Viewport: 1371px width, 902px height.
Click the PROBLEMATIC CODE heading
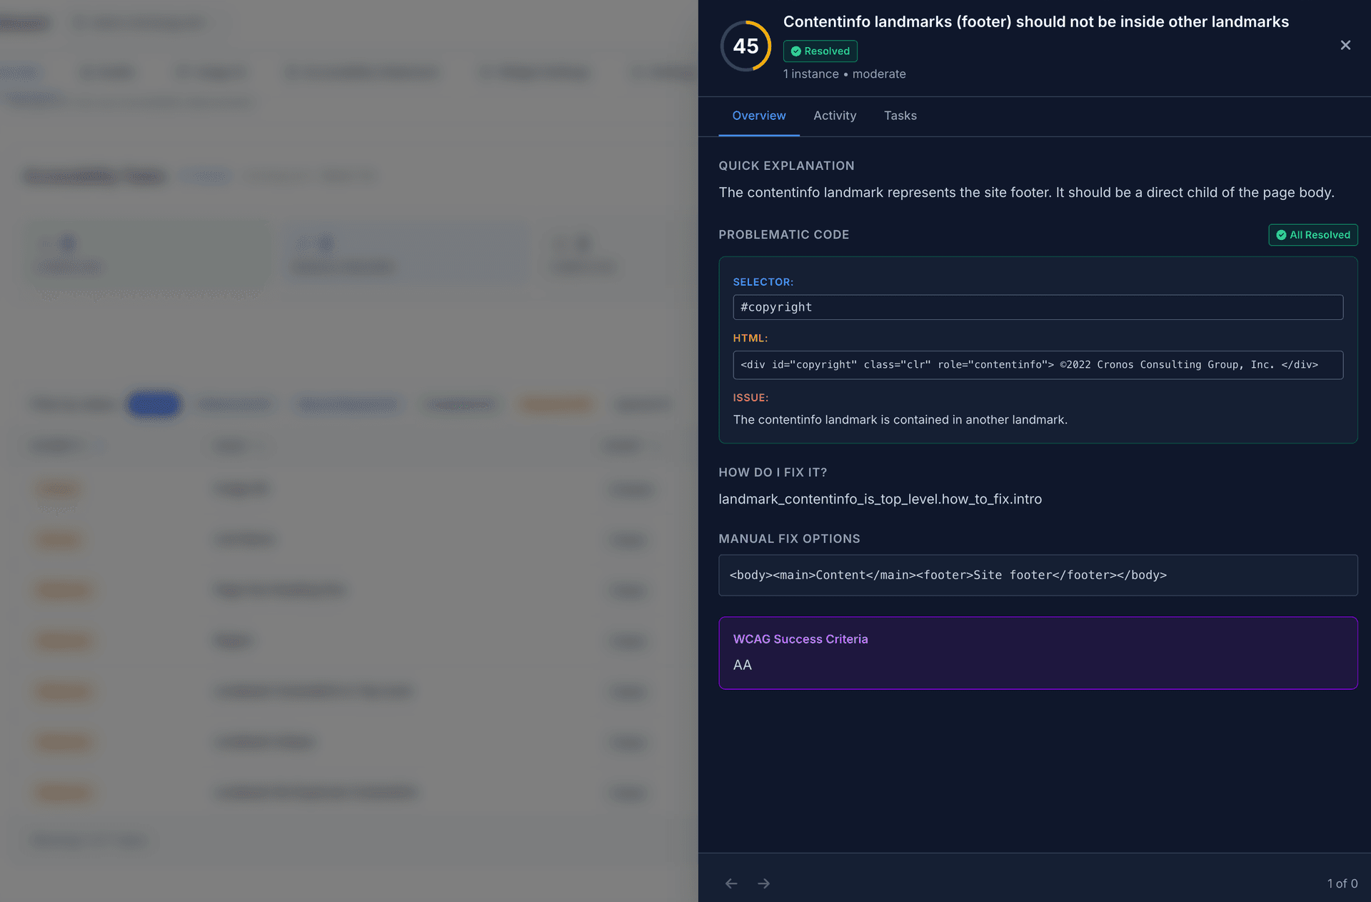783,235
